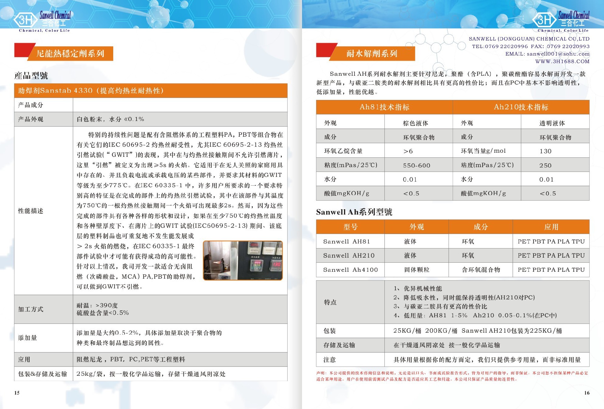
Task: Click the 耐水解劑系列 orange section banner
Action: click(372, 54)
